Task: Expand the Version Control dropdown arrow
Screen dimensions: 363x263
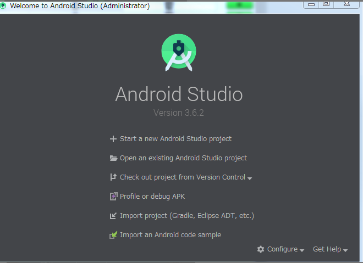Action: tap(250, 178)
